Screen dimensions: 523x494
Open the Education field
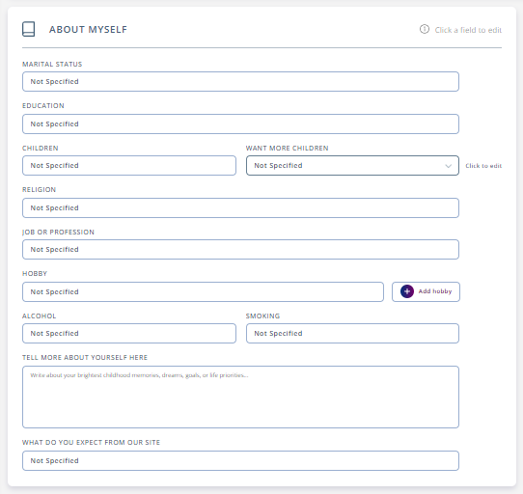point(240,124)
